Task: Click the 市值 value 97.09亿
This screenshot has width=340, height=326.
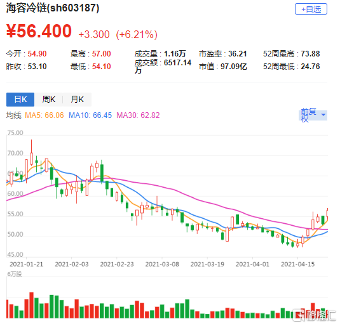Action: point(234,67)
